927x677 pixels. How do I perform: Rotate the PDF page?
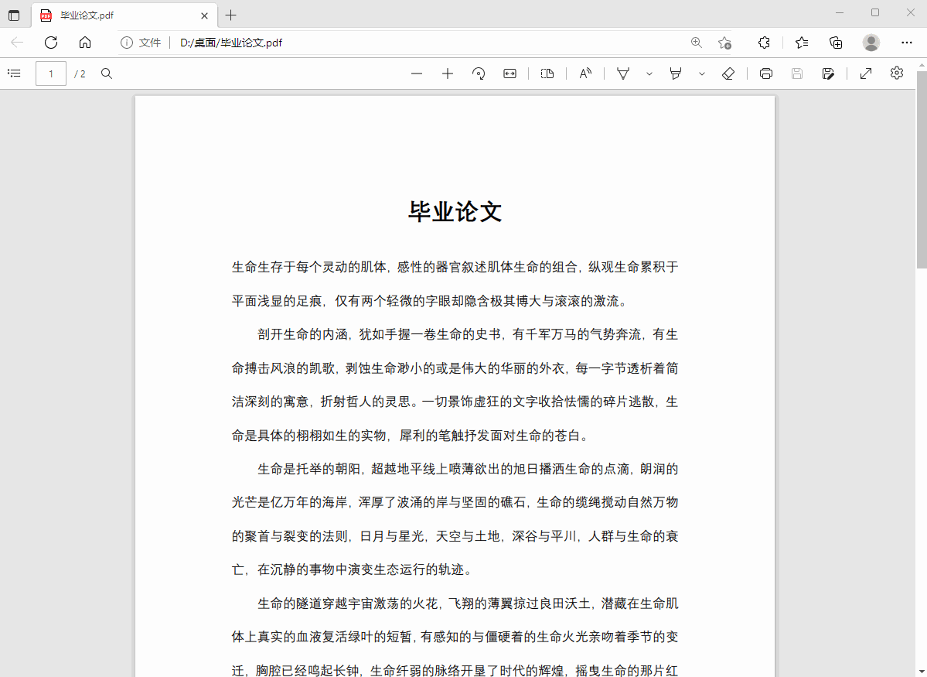tap(479, 74)
